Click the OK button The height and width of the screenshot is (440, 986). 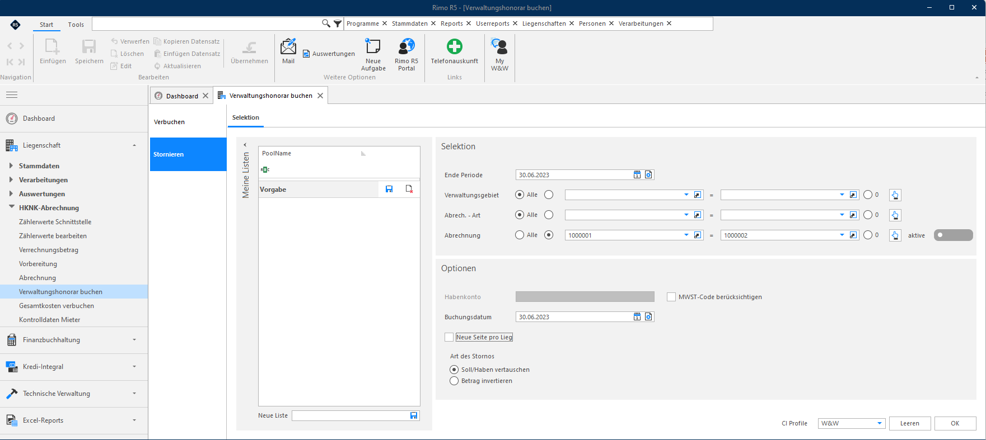point(955,423)
